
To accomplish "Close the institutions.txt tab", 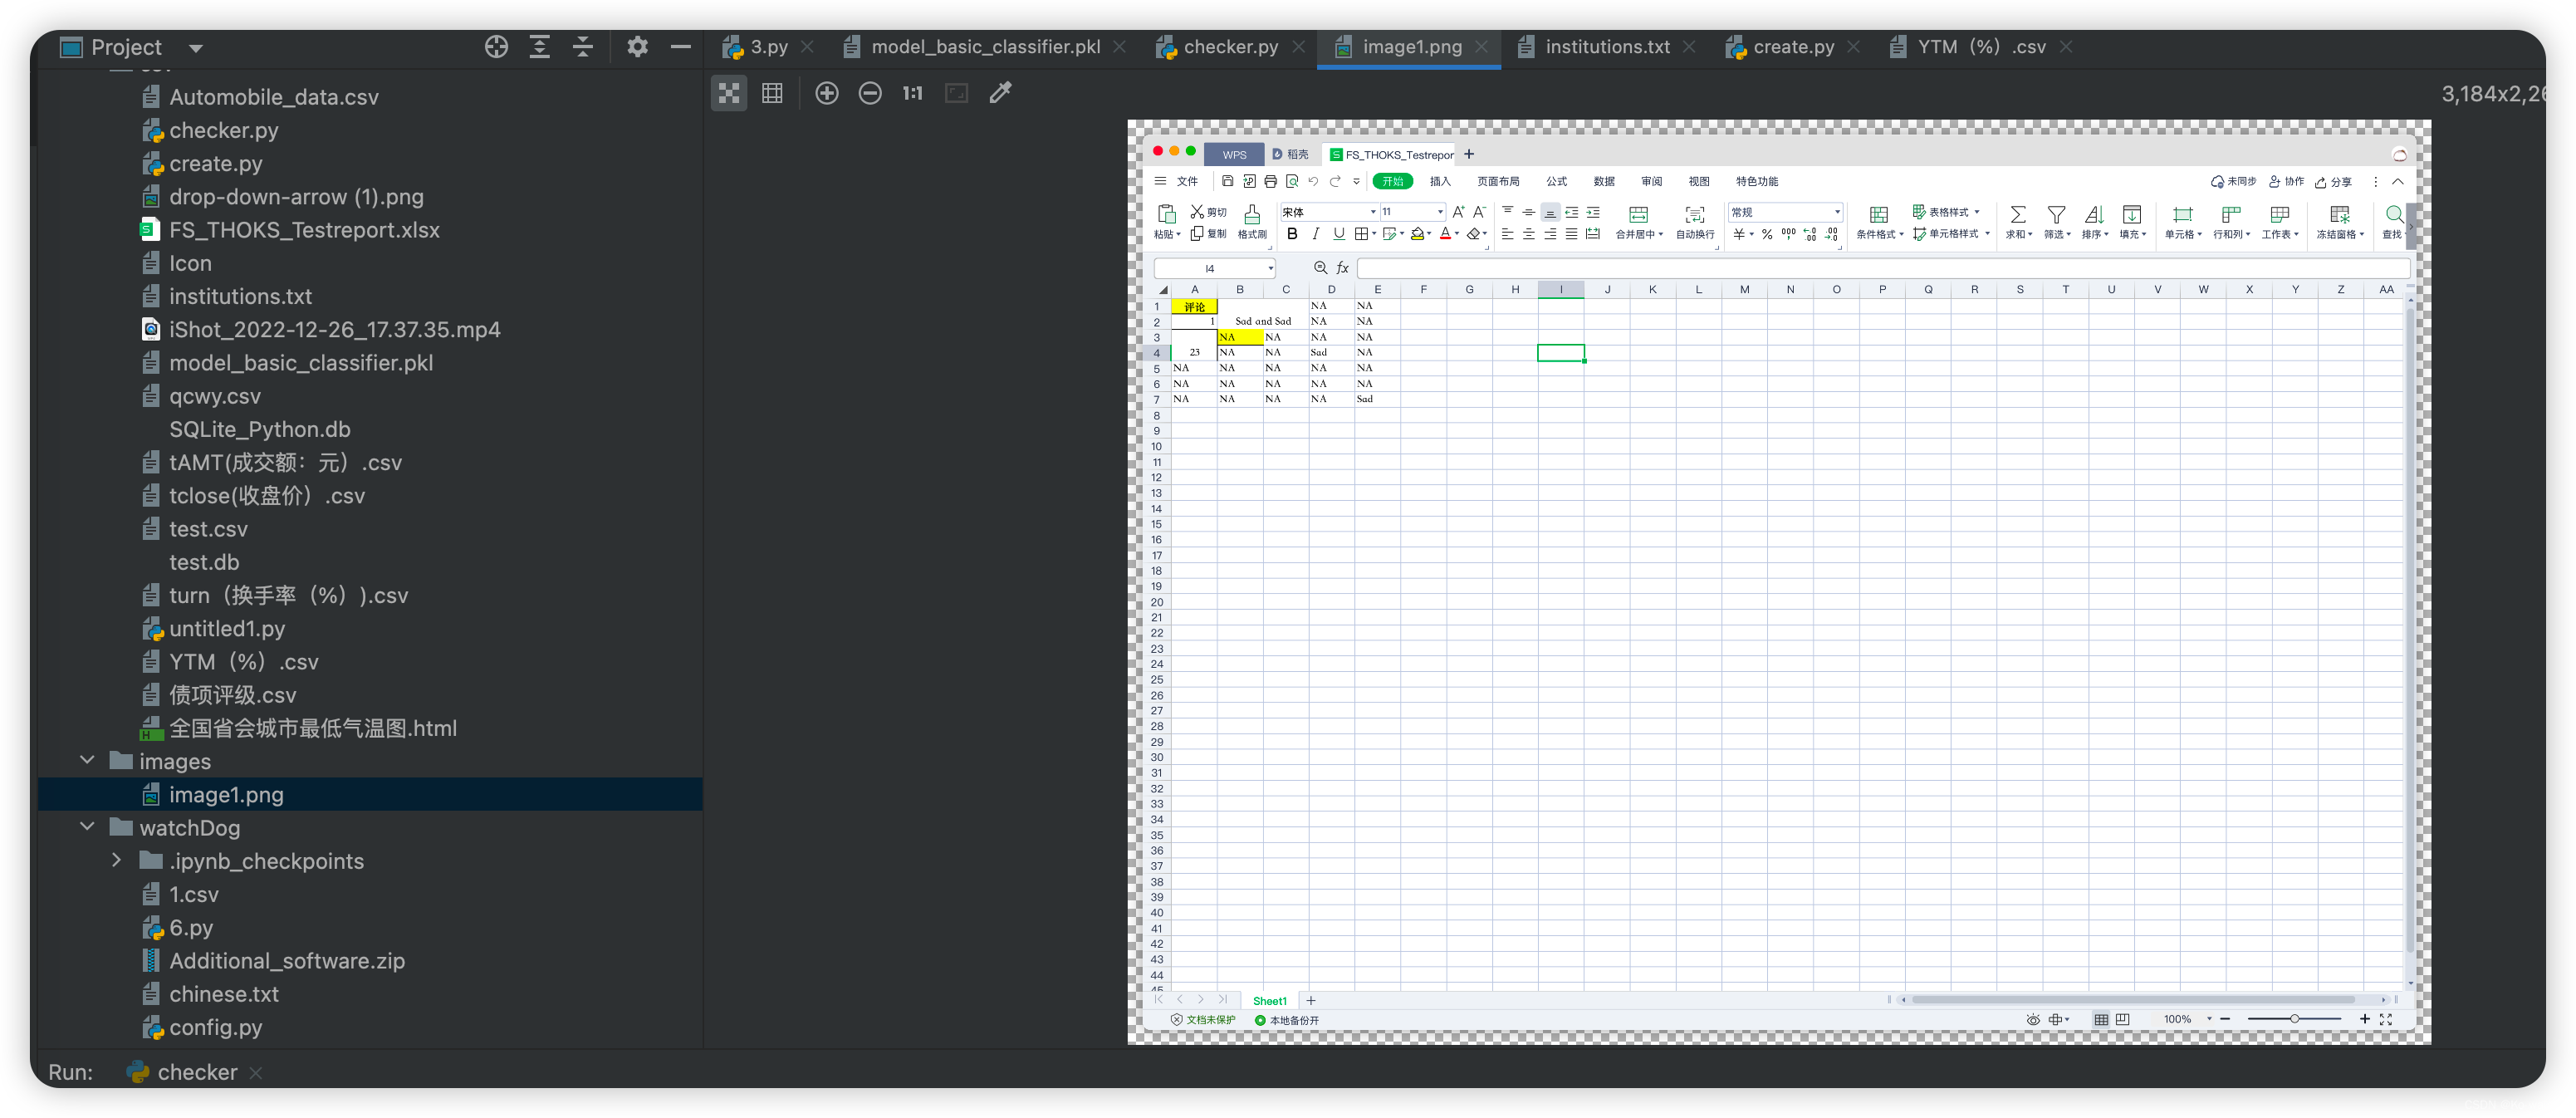I will click(1689, 47).
